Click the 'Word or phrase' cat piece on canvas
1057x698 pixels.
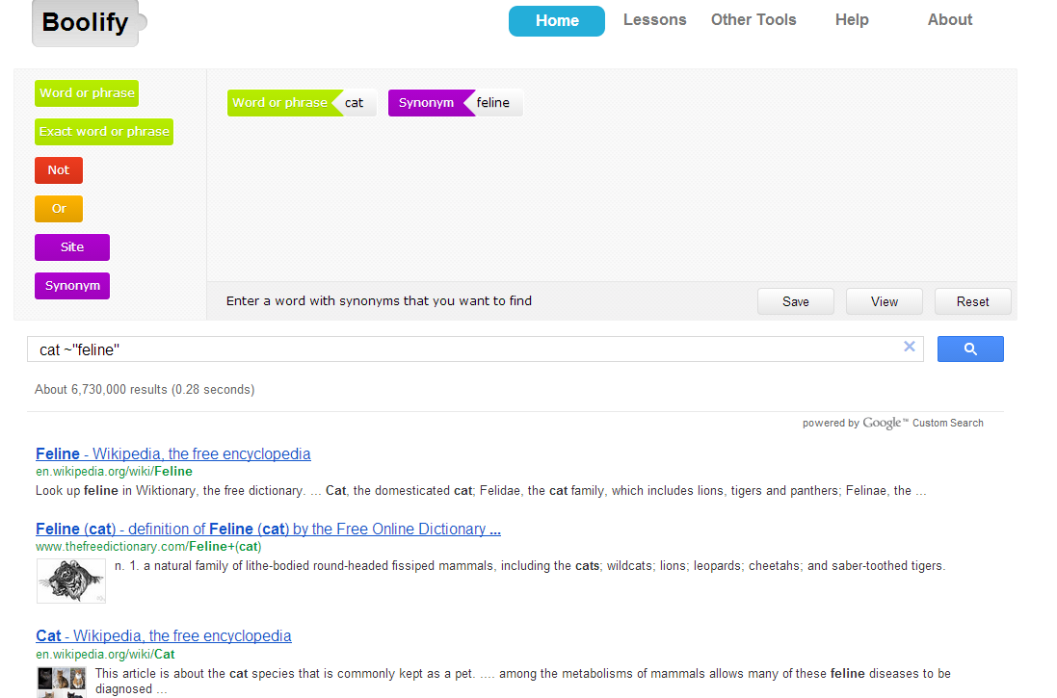[302, 103]
